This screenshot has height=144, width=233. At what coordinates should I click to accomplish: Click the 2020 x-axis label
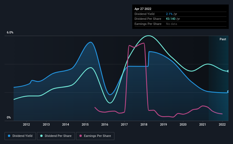[x=183, y=124]
